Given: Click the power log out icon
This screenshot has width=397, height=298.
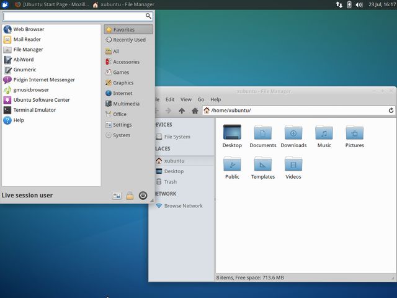Looking at the screenshot, I should (x=143, y=196).
